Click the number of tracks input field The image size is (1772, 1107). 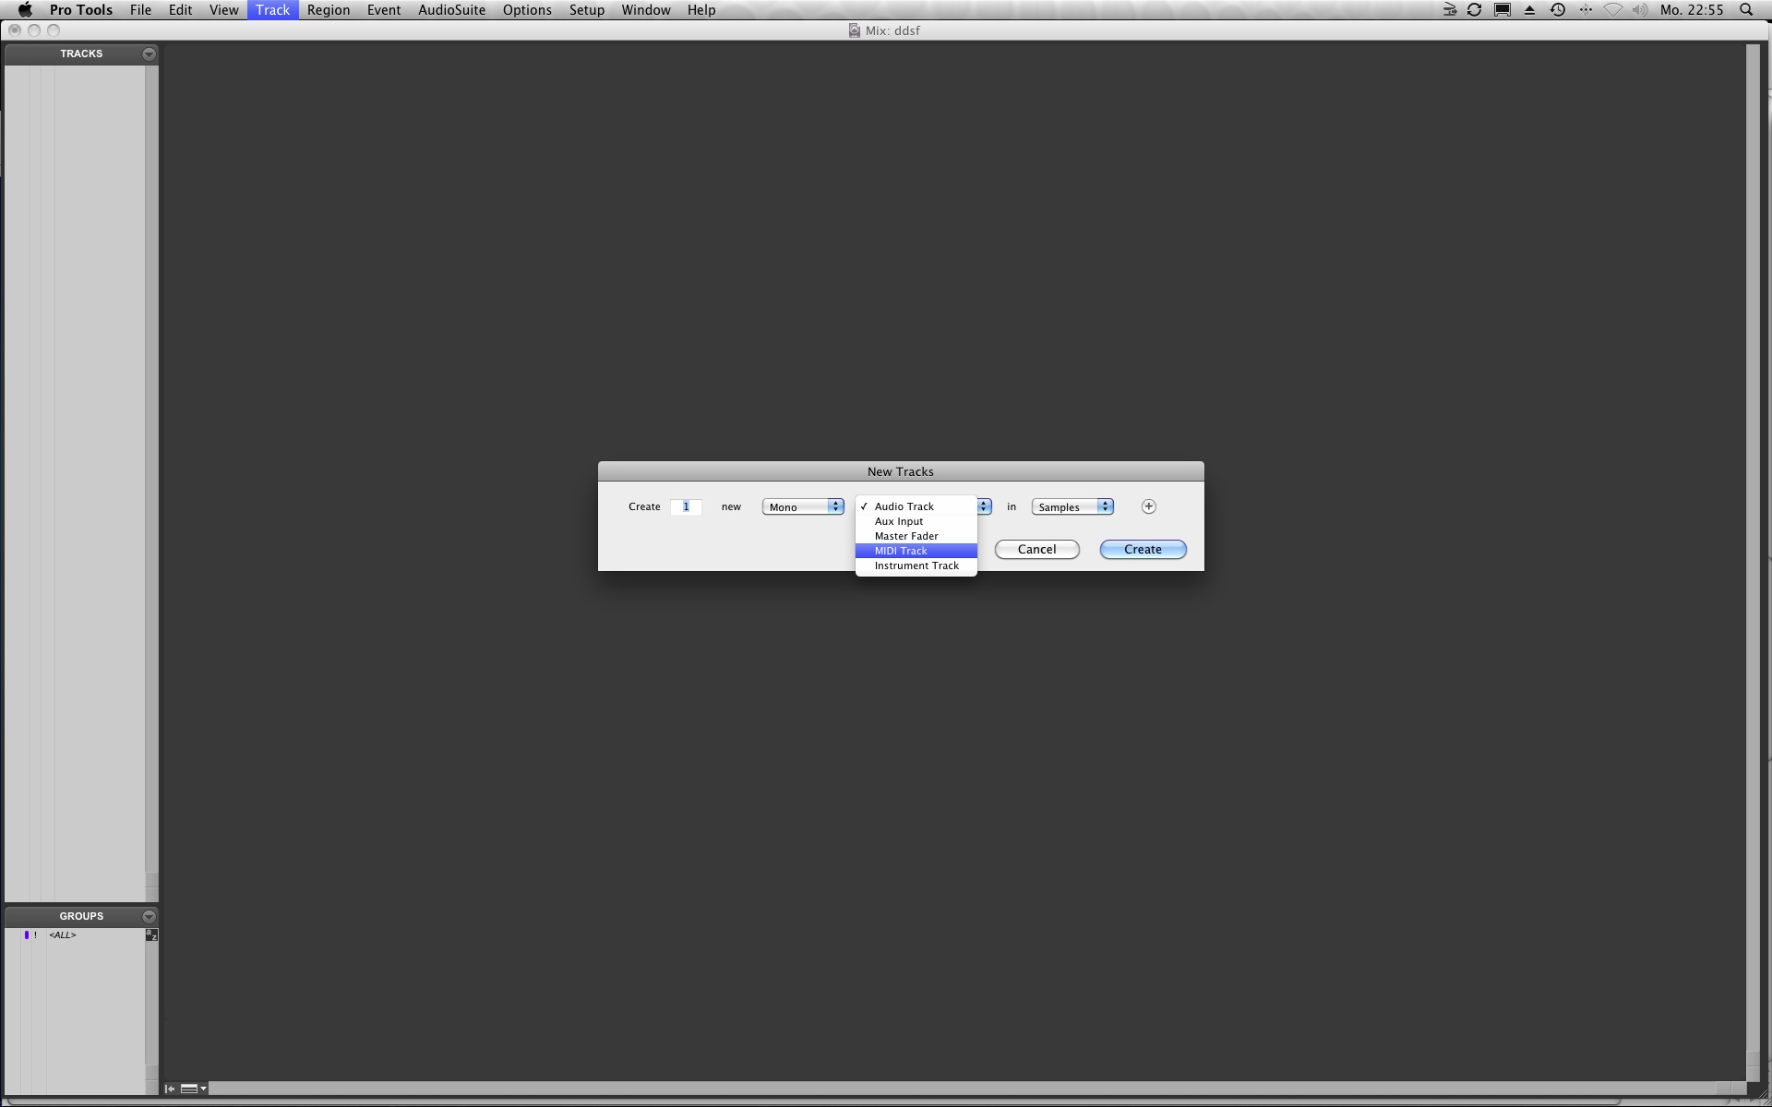(x=686, y=506)
